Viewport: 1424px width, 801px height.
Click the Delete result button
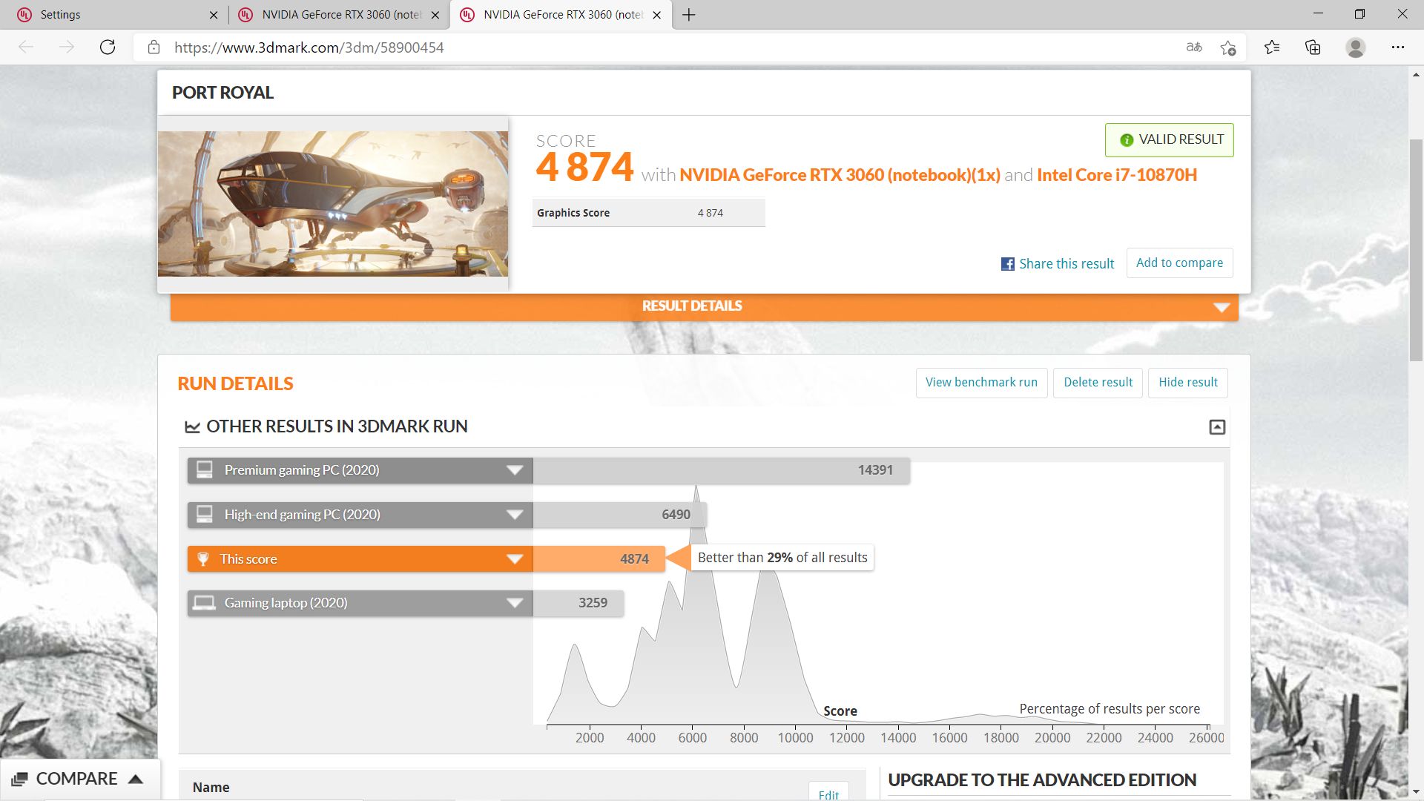(x=1098, y=383)
